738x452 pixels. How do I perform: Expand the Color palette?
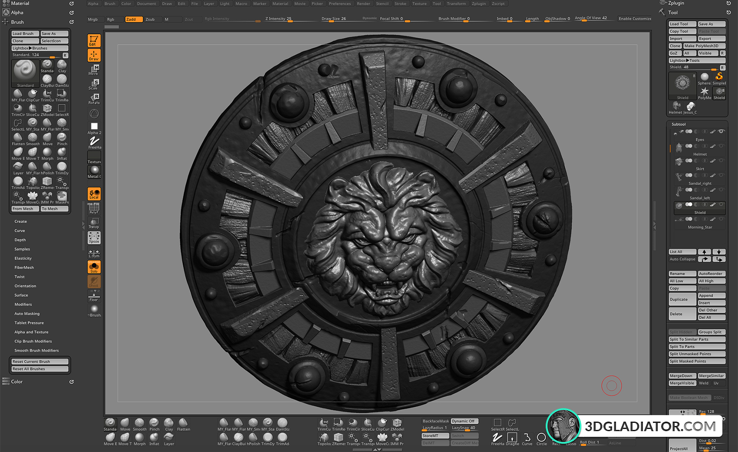pos(17,382)
